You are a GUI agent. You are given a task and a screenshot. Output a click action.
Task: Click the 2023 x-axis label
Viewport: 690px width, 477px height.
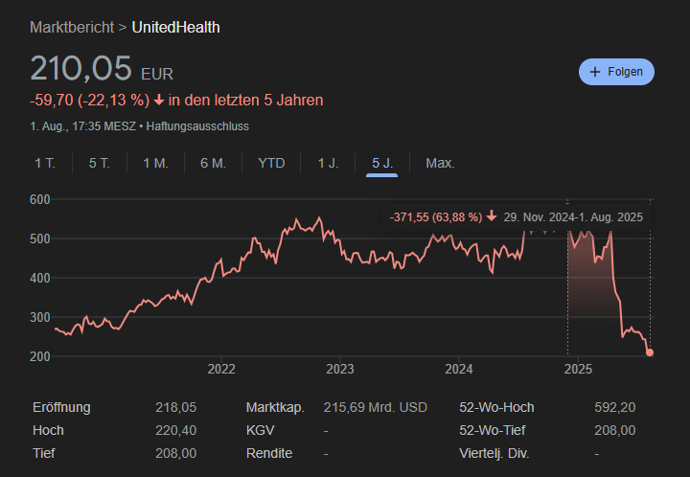[x=340, y=369]
